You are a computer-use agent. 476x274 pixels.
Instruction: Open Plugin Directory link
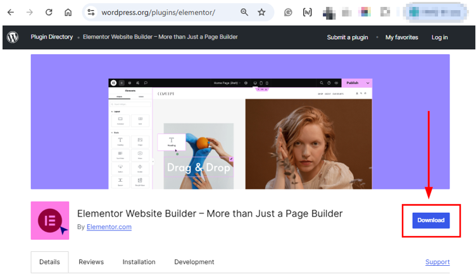point(52,37)
